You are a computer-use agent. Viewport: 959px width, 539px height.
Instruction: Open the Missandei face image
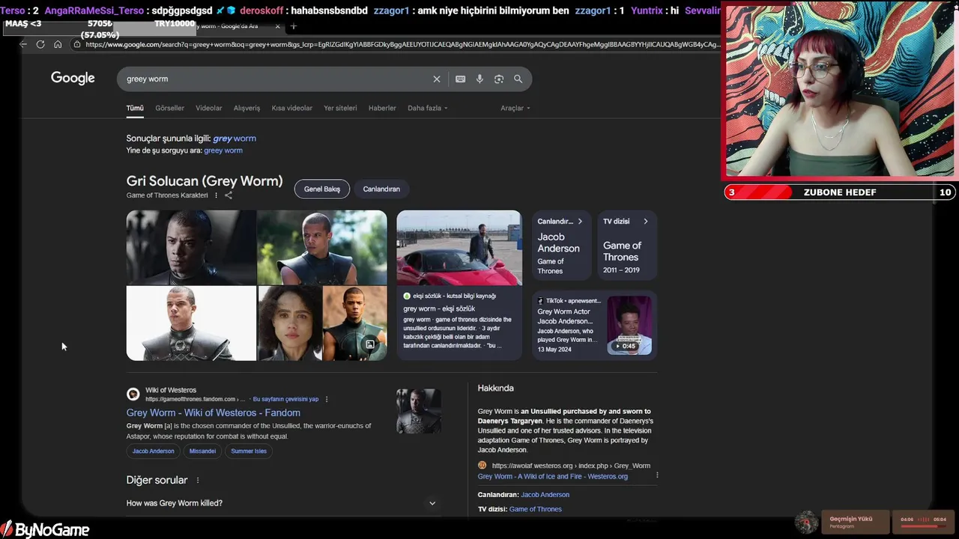[x=290, y=323]
